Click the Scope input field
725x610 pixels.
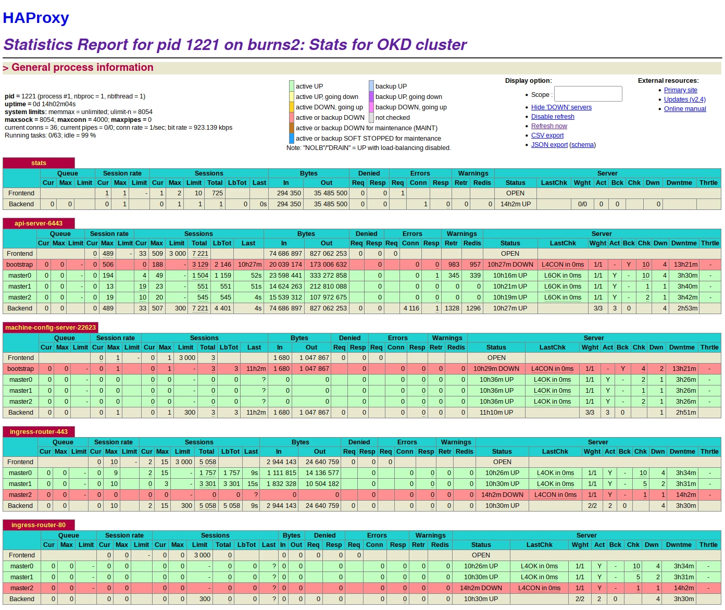tap(588, 94)
